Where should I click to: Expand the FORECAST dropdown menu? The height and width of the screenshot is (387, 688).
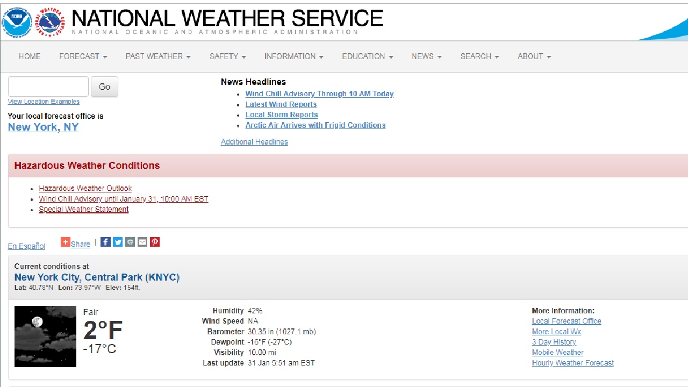[x=83, y=56]
